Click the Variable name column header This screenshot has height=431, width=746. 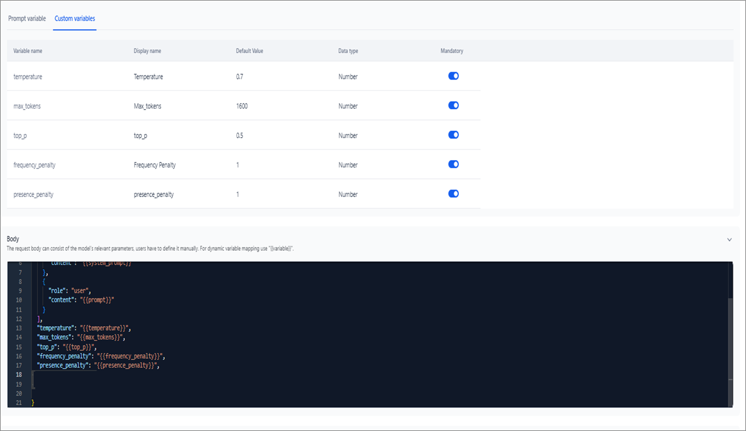pyautogui.click(x=28, y=51)
